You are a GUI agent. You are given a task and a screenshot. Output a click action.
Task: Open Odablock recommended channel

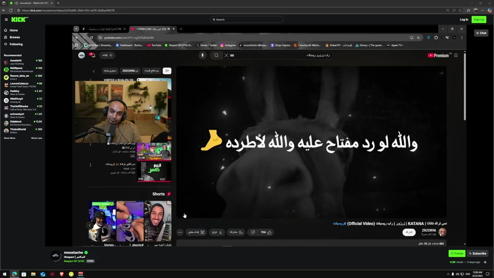[x=23, y=123]
